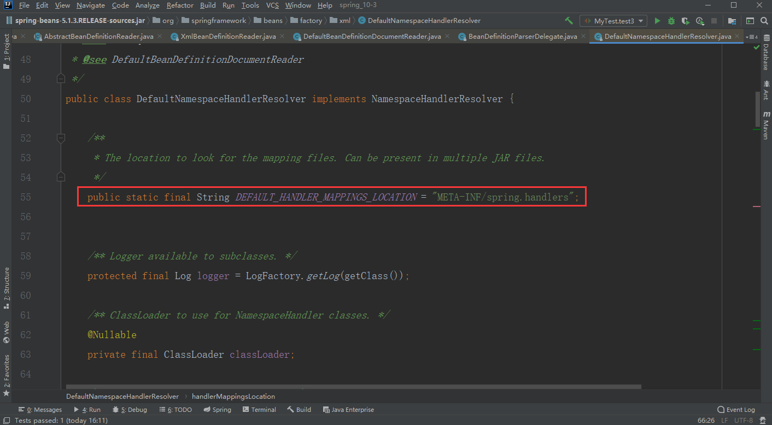Collapse the comment fold marker at line 52
Image resolution: width=772 pixels, height=425 pixels.
(x=61, y=138)
